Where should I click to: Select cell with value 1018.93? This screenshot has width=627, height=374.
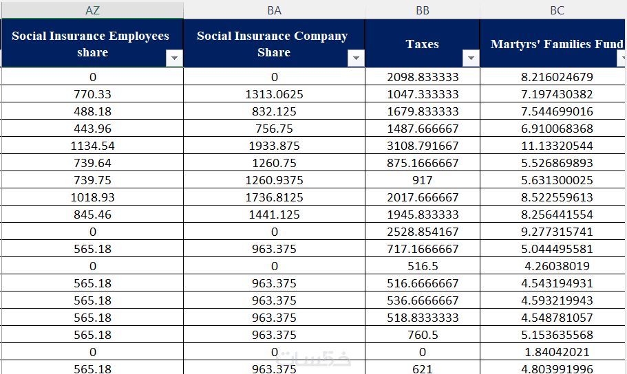tap(92, 197)
